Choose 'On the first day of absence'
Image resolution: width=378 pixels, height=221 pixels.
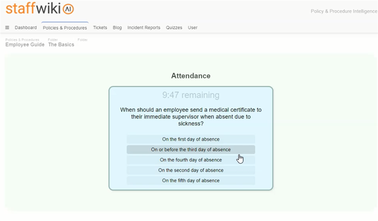tap(191, 139)
